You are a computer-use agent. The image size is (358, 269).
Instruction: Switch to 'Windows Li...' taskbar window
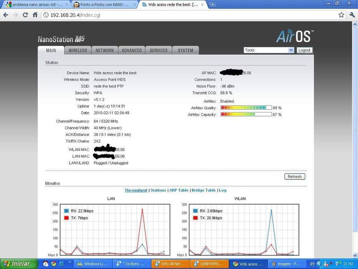(94, 264)
